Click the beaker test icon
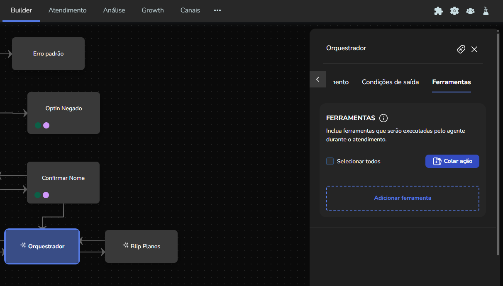The image size is (503, 286). (x=486, y=11)
